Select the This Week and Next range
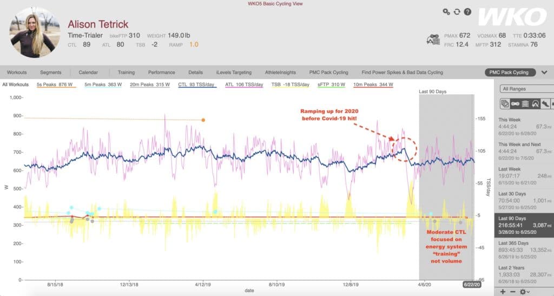Viewport: 554px width, 296px height. pos(524,151)
